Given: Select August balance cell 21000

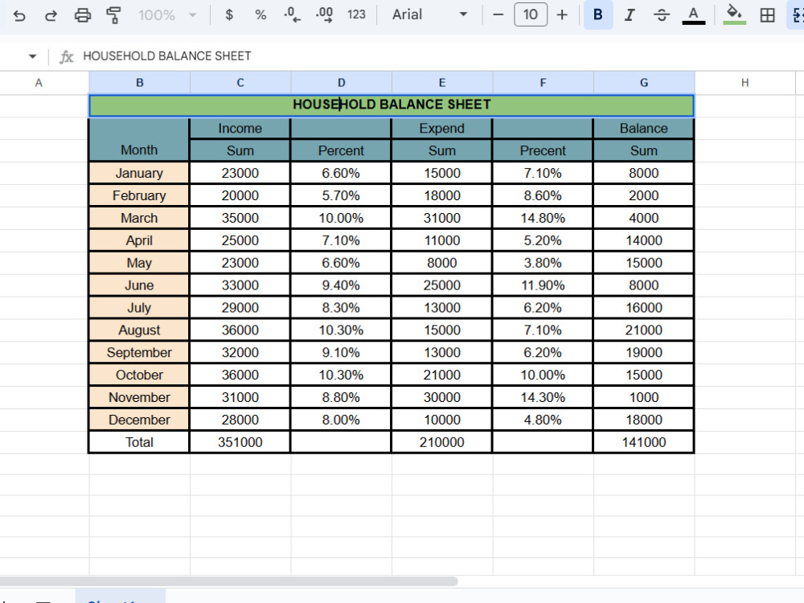Looking at the screenshot, I should pos(644,330).
